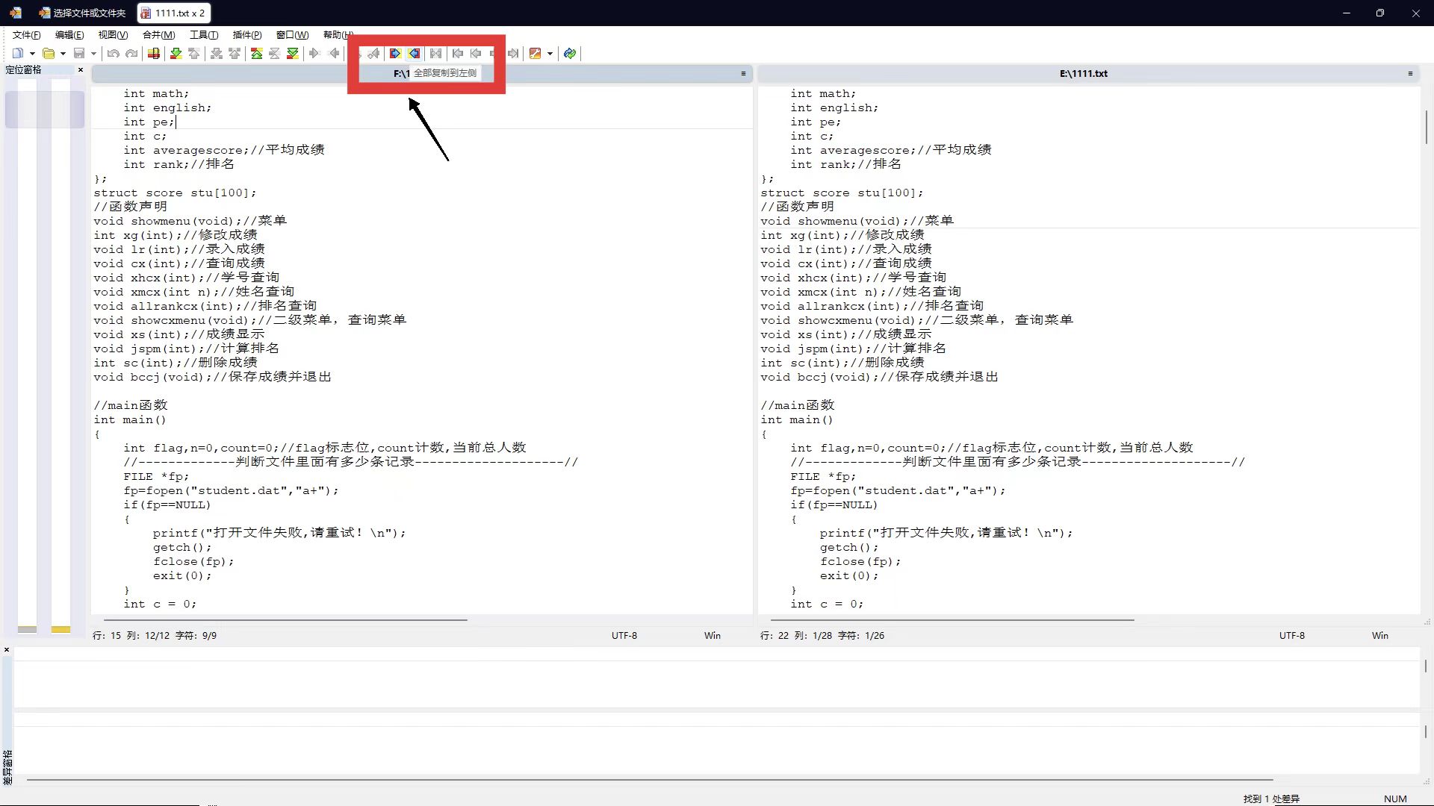Viewport: 1434px width, 806px height.
Task: Click Copy All to Left icon
Action: pos(414,53)
